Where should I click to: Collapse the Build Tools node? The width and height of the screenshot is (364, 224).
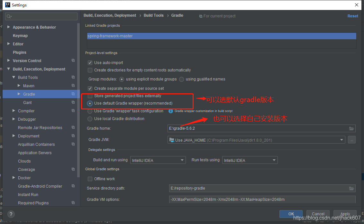[x=14, y=77]
